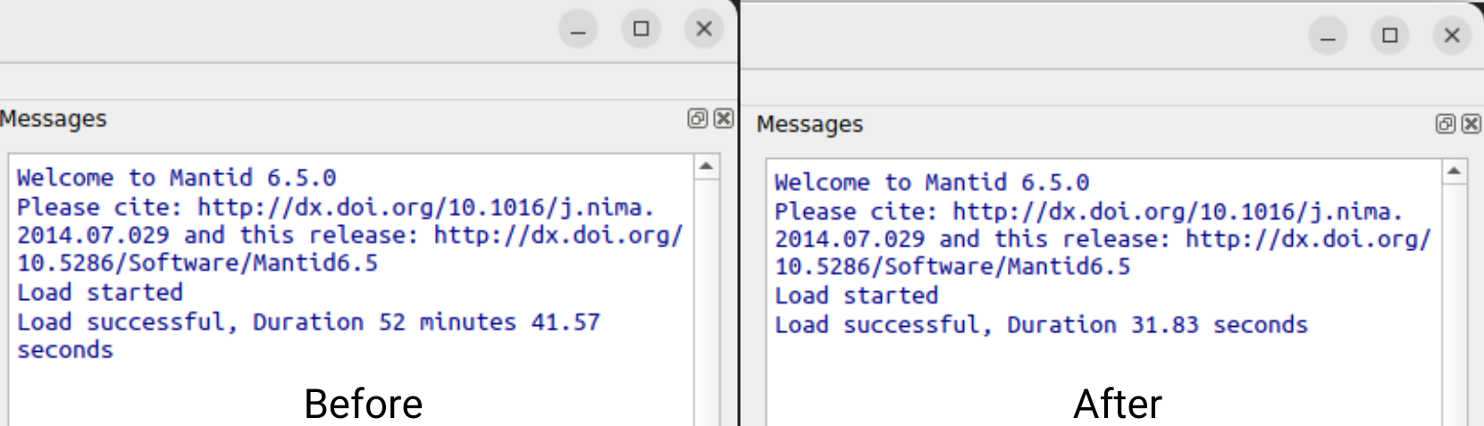Click the Messages title in the Before window
This screenshot has width=1484, height=426.
54,119
